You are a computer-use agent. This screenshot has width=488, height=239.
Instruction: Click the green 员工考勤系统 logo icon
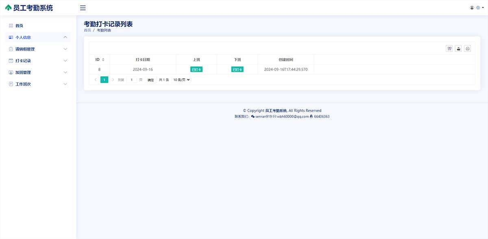(x=8, y=8)
